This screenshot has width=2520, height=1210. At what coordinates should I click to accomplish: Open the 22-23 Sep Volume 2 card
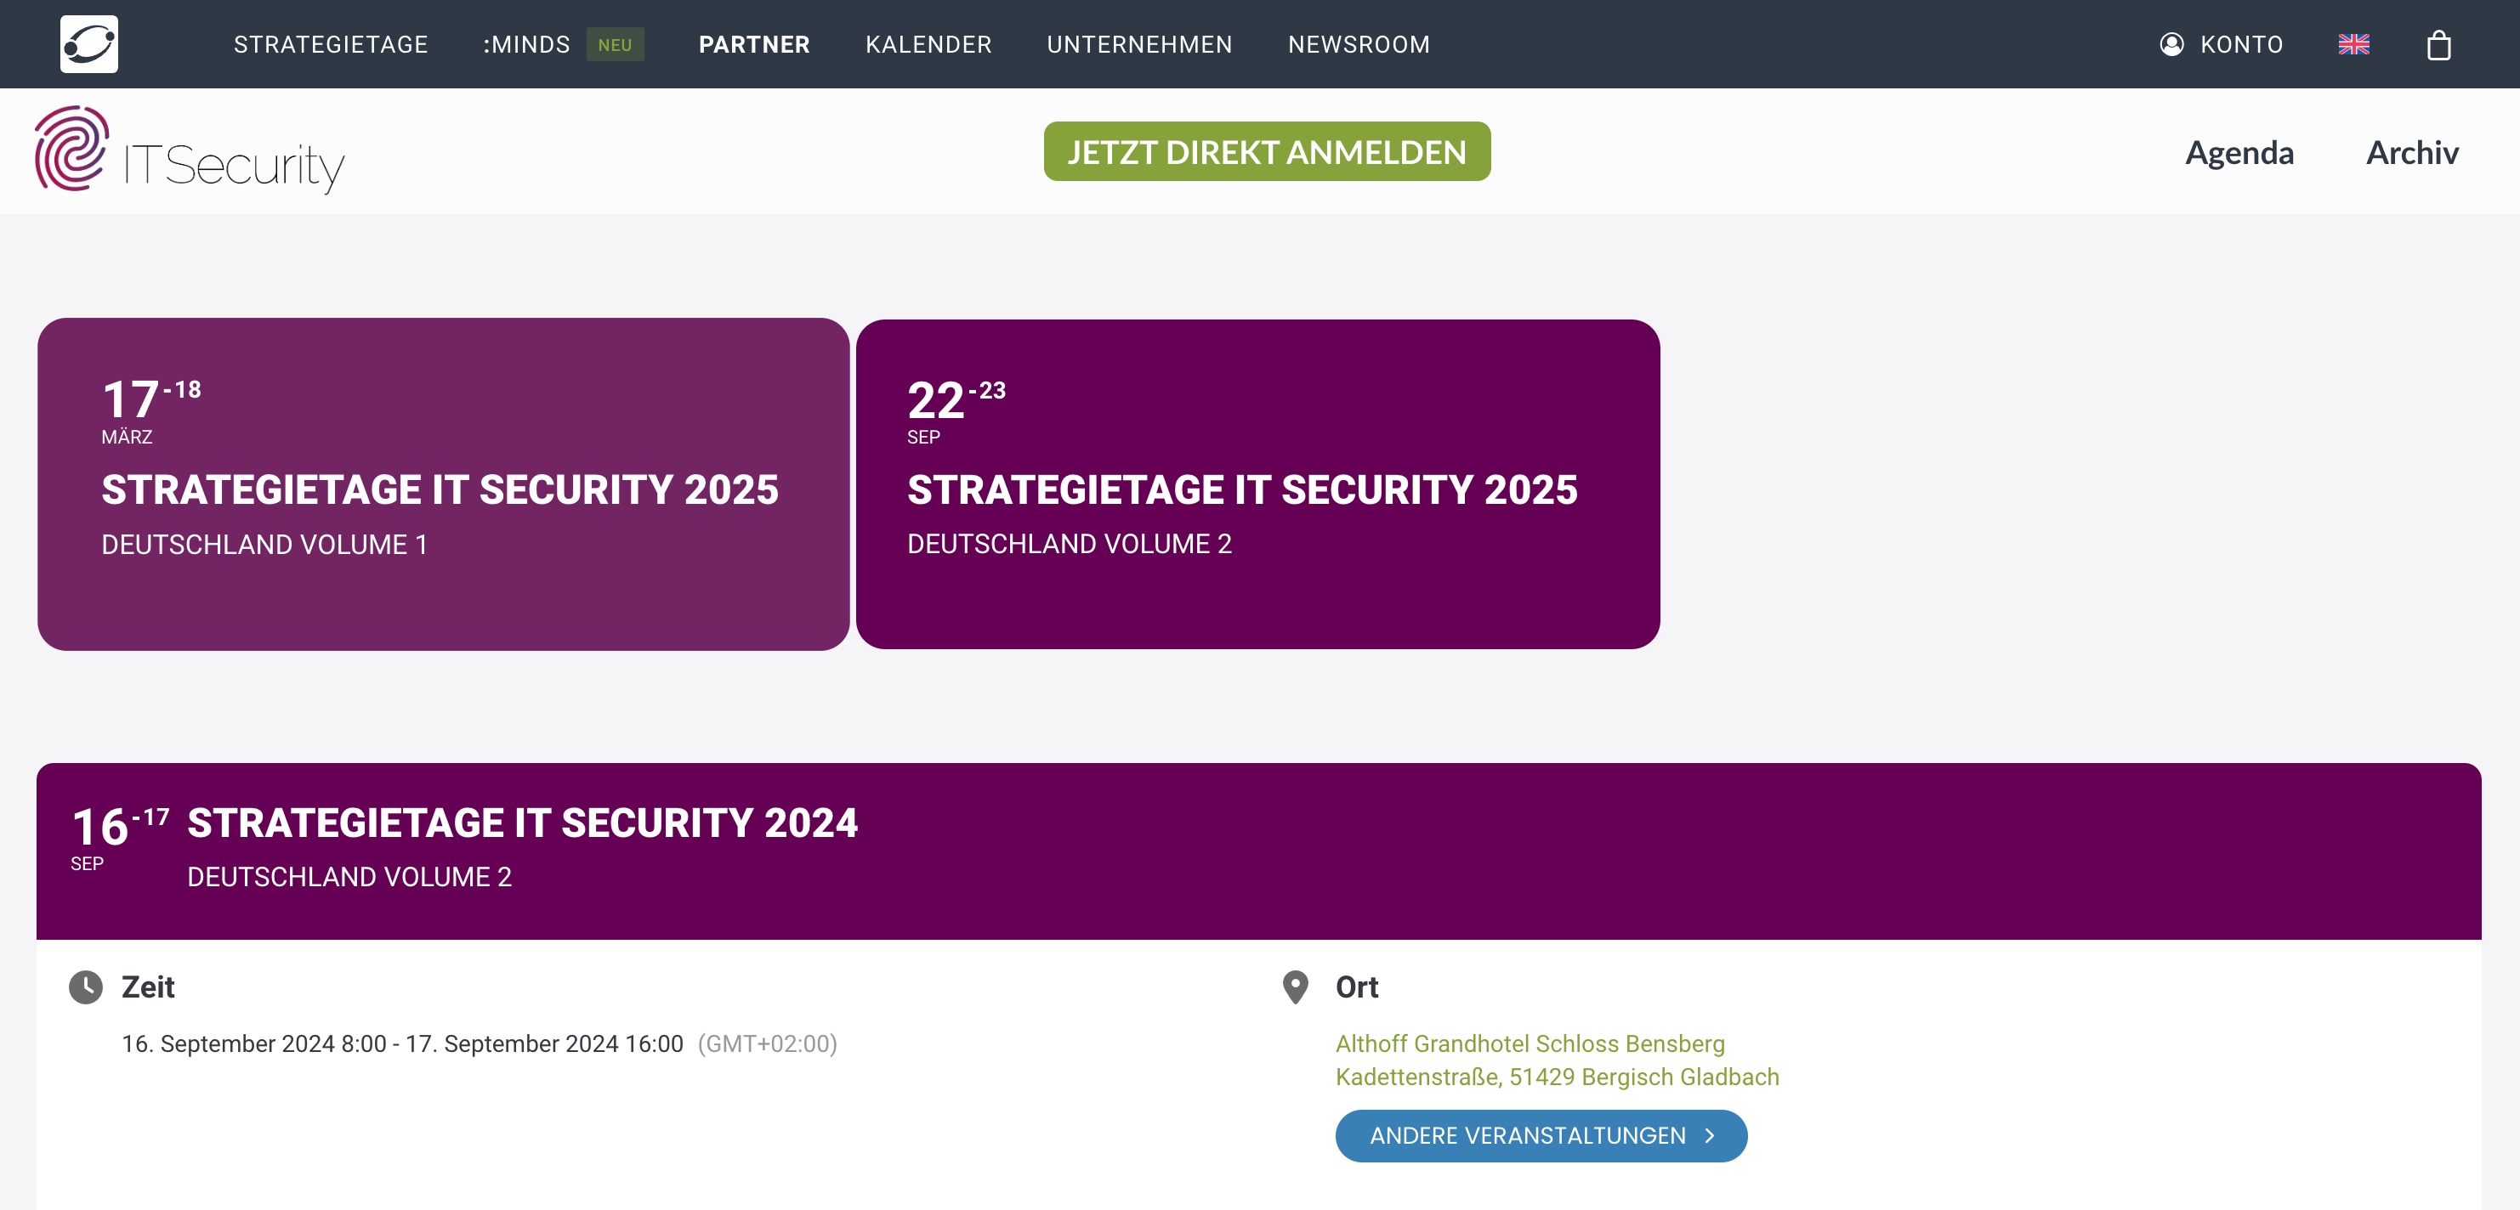(1257, 483)
